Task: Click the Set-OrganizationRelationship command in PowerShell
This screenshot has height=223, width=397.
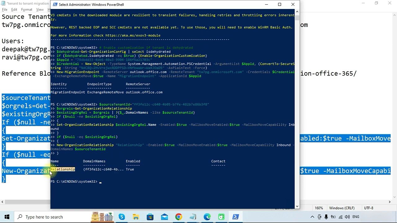Action: 85,125
